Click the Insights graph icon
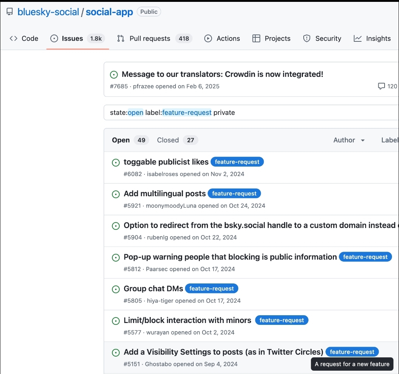This screenshot has width=399, height=374. (358, 38)
